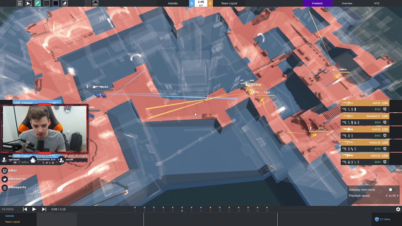This screenshot has height=226, width=402.
Task: Select nitr0 player card
Action: pos(365,106)
